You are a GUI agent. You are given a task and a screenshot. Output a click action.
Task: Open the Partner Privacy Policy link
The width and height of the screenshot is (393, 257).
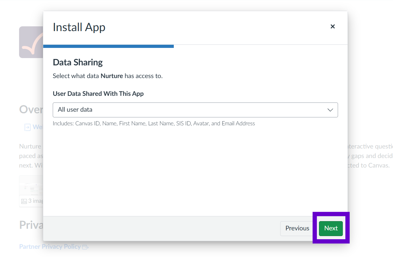point(50,247)
